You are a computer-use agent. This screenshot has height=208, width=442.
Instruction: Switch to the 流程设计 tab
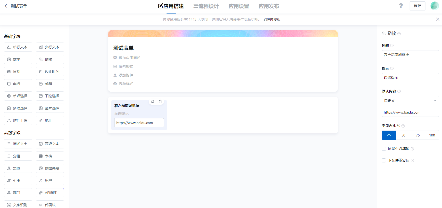(x=206, y=6)
